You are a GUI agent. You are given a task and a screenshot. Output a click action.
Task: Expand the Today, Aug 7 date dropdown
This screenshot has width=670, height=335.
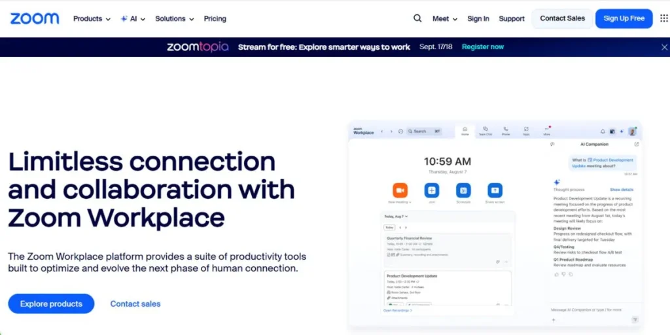click(x=396, y=217)
